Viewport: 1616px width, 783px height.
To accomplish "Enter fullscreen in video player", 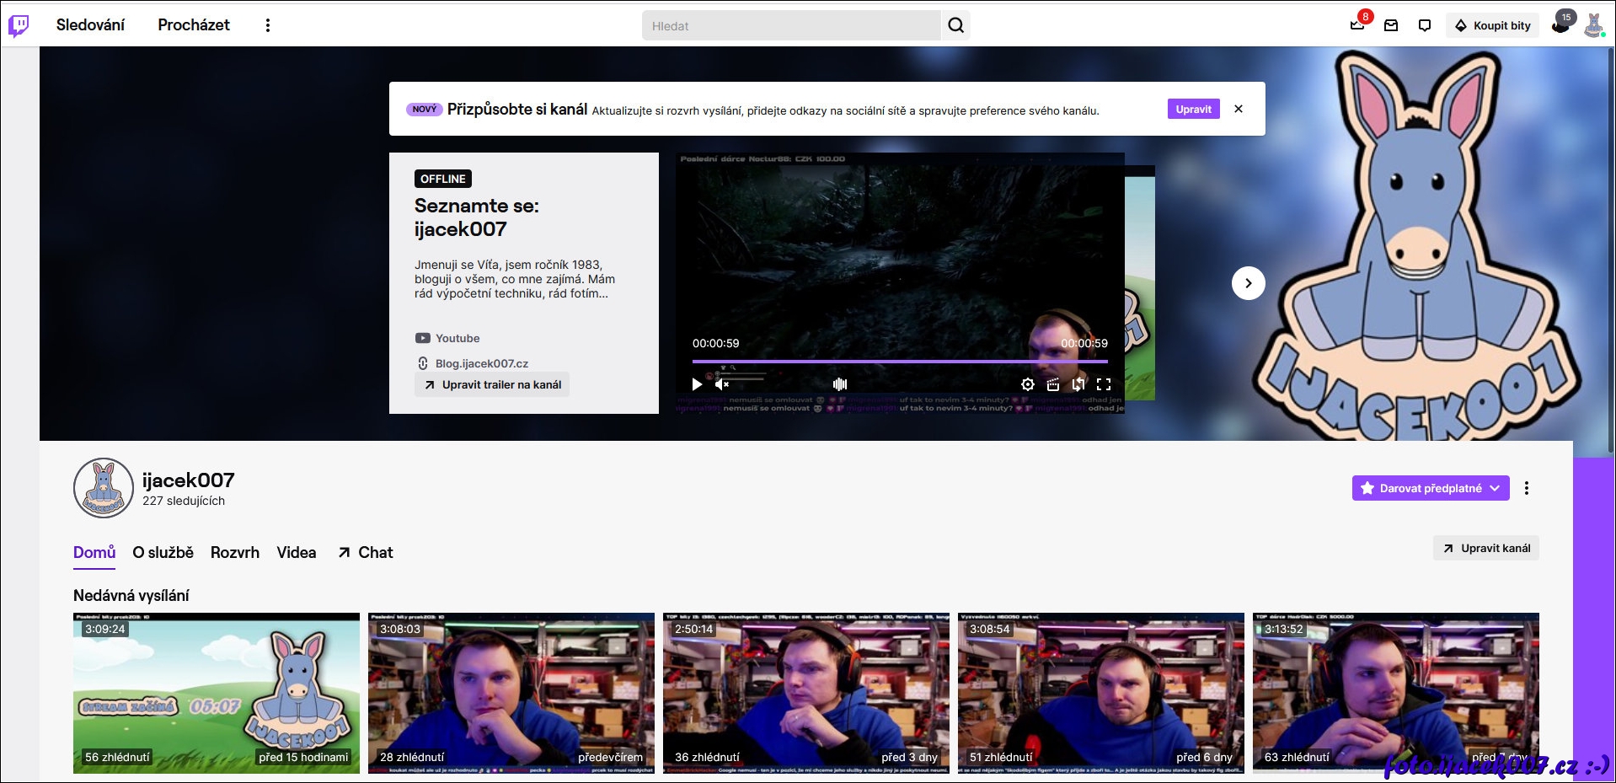I will [x=1104, y=384].
